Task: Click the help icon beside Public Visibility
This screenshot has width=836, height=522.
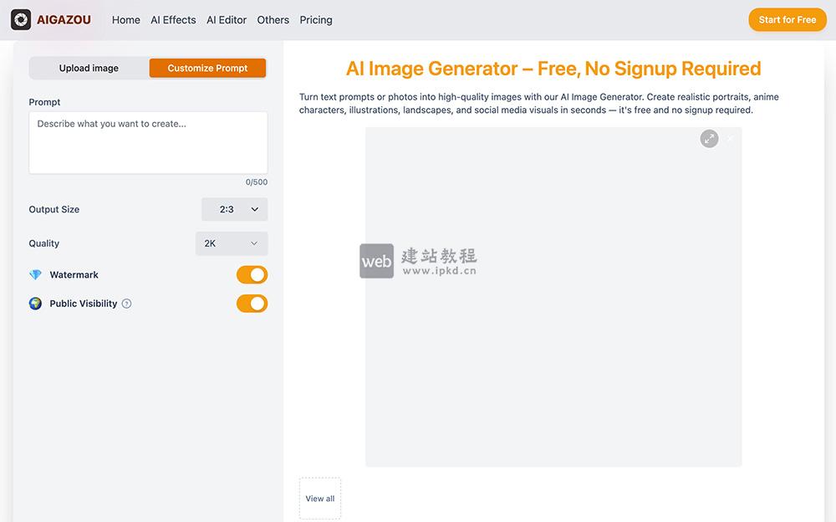Action: point(127,304)
